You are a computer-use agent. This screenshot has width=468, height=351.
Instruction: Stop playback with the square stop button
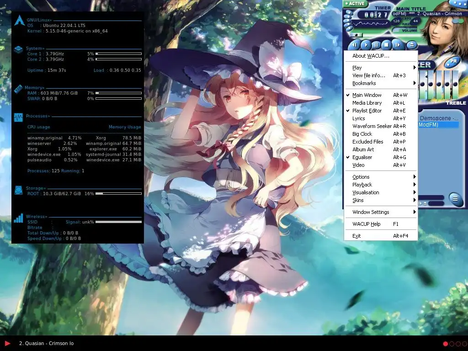pyautogui.click(x=387, y=45)
